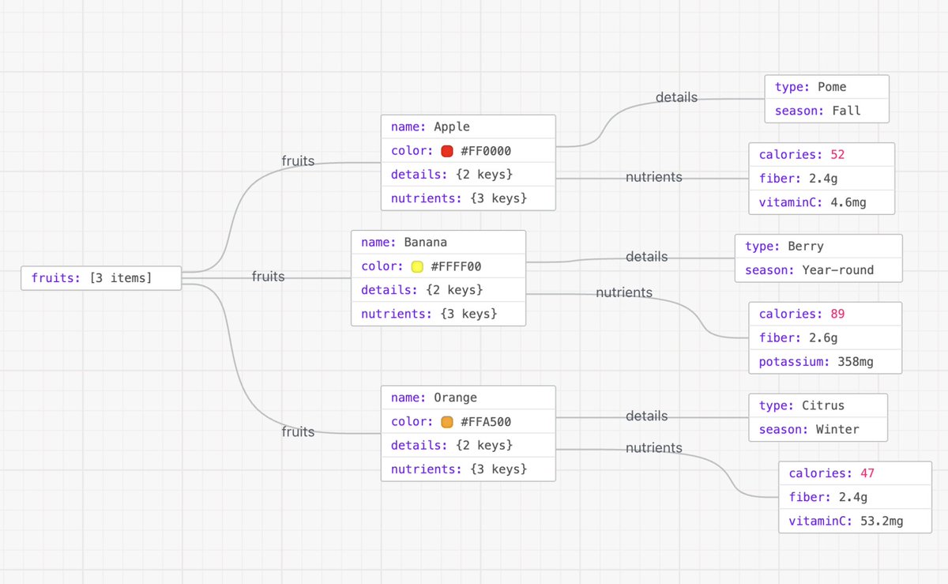Select the 'name: Orange' row
The height and width of the screenshot is (584, 948).
click(468, 397)
